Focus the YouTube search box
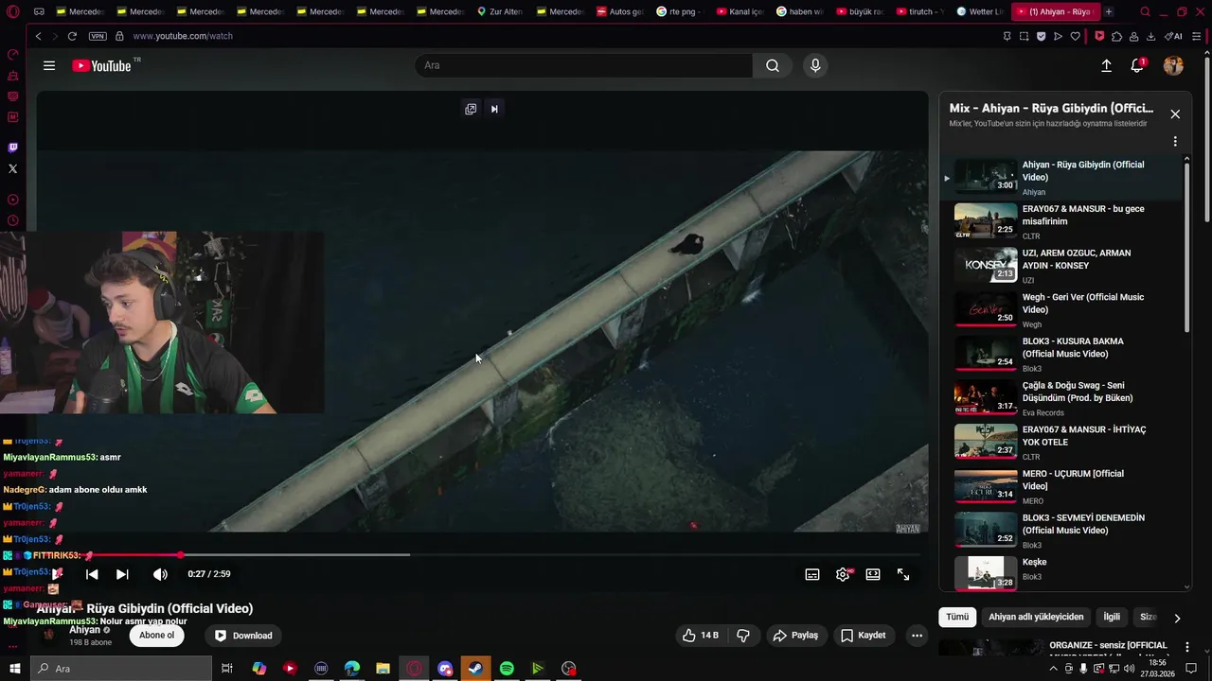Screen dimensions: 1212x681 click(583, 65)
